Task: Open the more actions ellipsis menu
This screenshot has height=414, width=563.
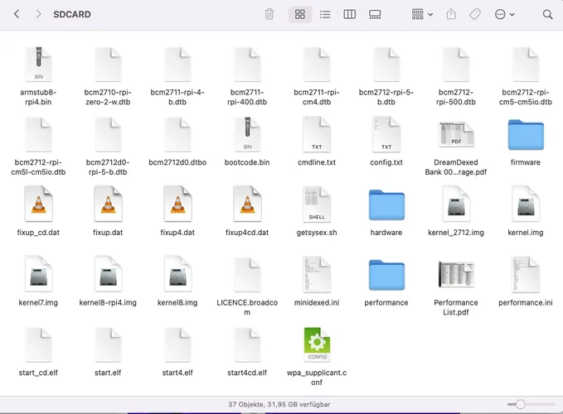Action: [504, 14]
